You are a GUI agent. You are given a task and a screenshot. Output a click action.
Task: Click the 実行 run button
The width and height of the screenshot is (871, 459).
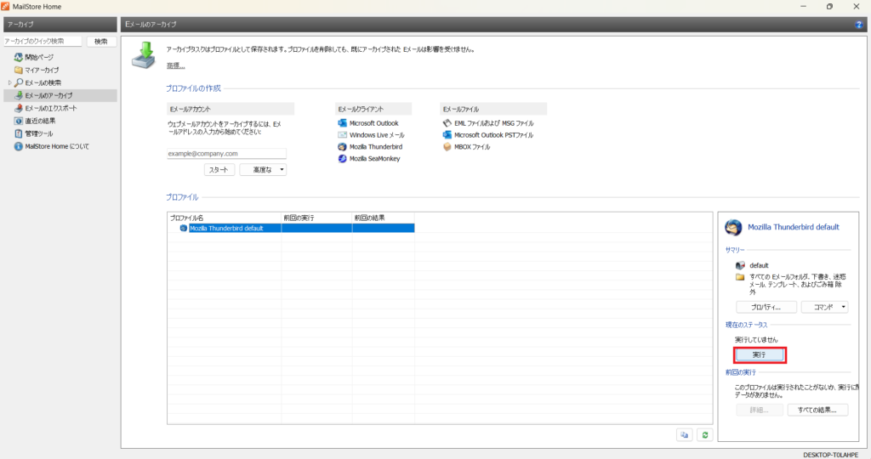tap(760, 354)
